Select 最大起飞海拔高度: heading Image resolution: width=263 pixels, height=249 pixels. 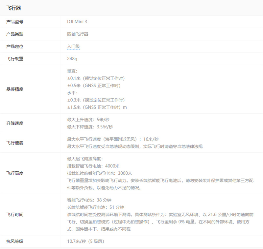coord(85,159)
